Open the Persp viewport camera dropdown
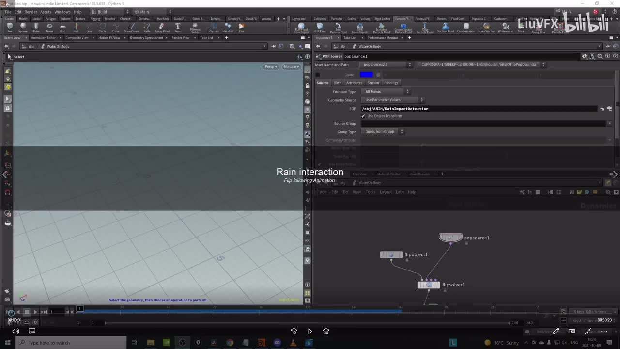 pos(271,67)
